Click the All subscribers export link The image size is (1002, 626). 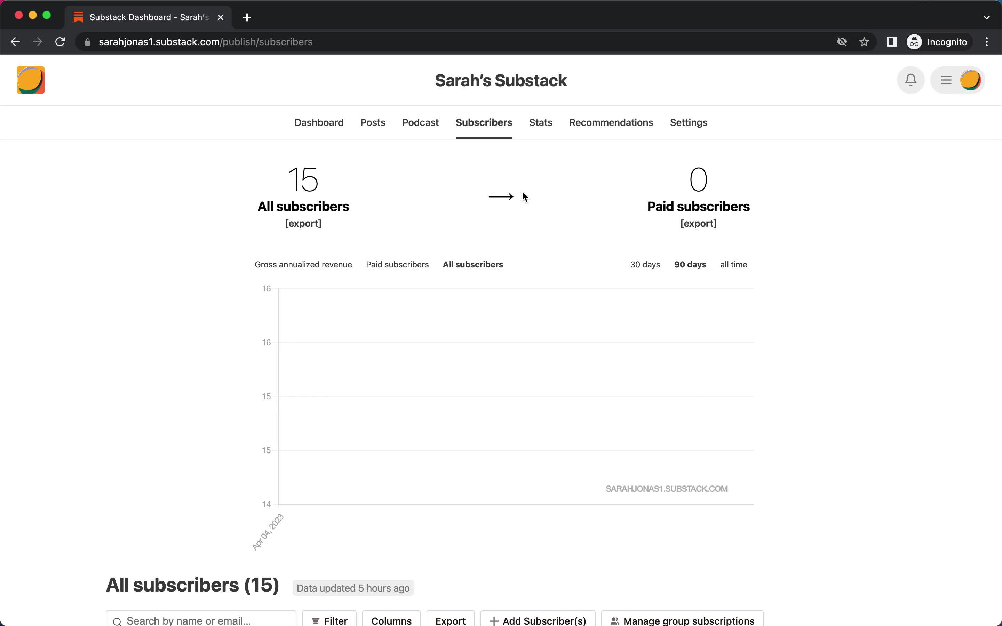click(x=303, y=223)
